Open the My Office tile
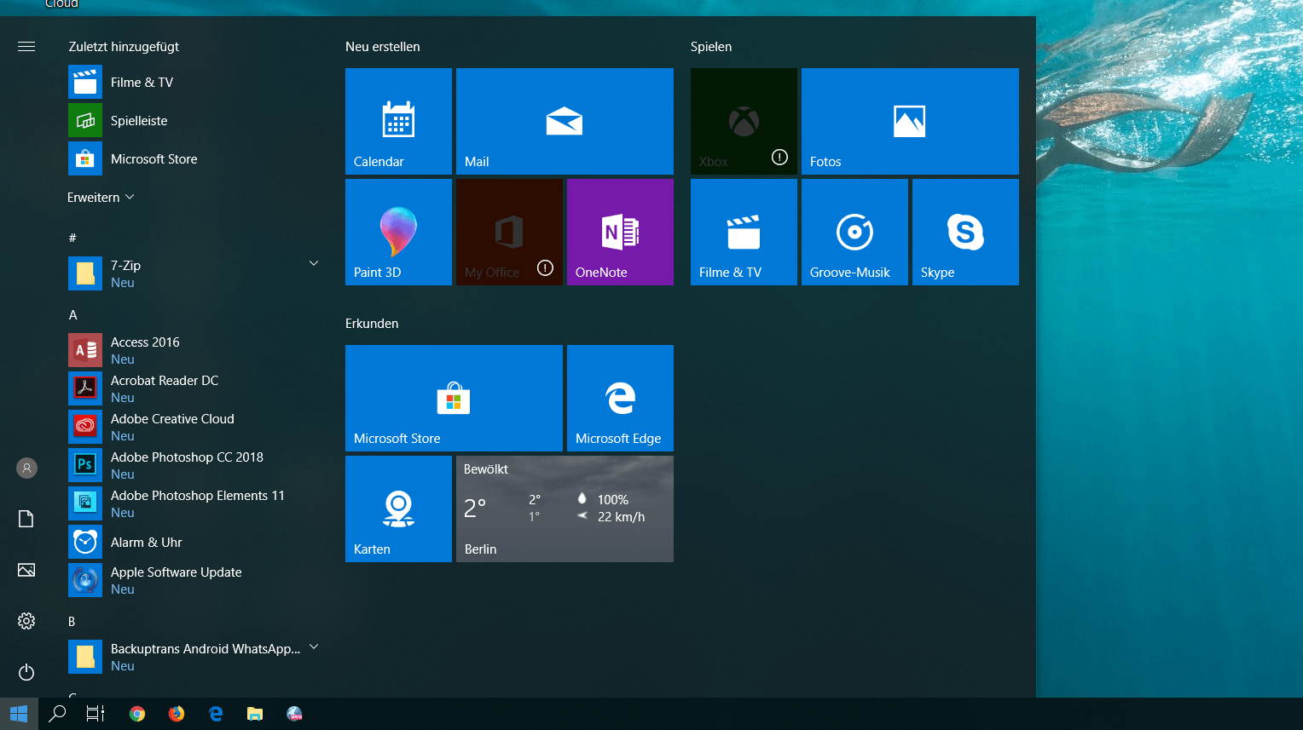Viewport: 1303px width, 730px height. [509, 232]
